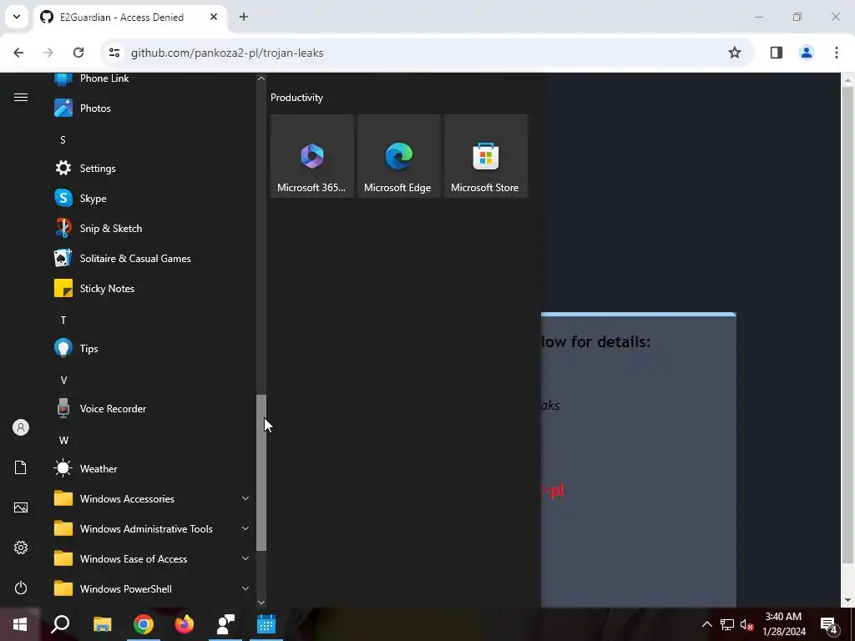Open the Microsoft 365 tile
This screenshot has width=855, height=641.
pyautogui.click(x=312, y=156)
